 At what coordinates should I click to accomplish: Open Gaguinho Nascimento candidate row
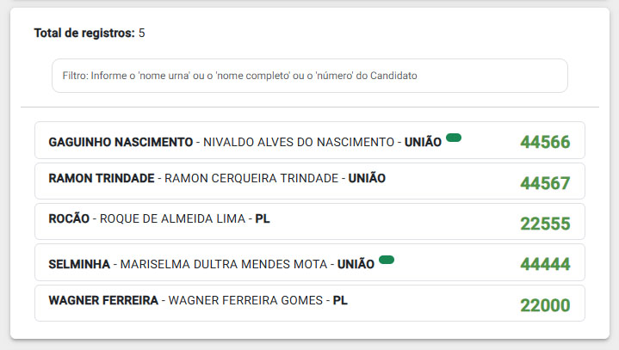[x=310, y=140]
